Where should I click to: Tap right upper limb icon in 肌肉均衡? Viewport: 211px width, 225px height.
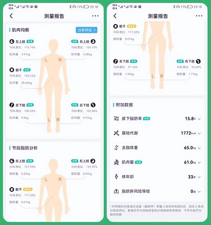[93, 42]
